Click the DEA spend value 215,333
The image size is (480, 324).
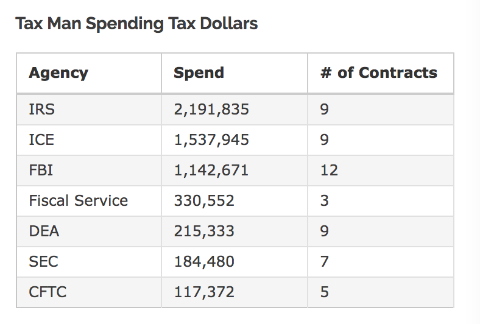[x=204, y=231]
